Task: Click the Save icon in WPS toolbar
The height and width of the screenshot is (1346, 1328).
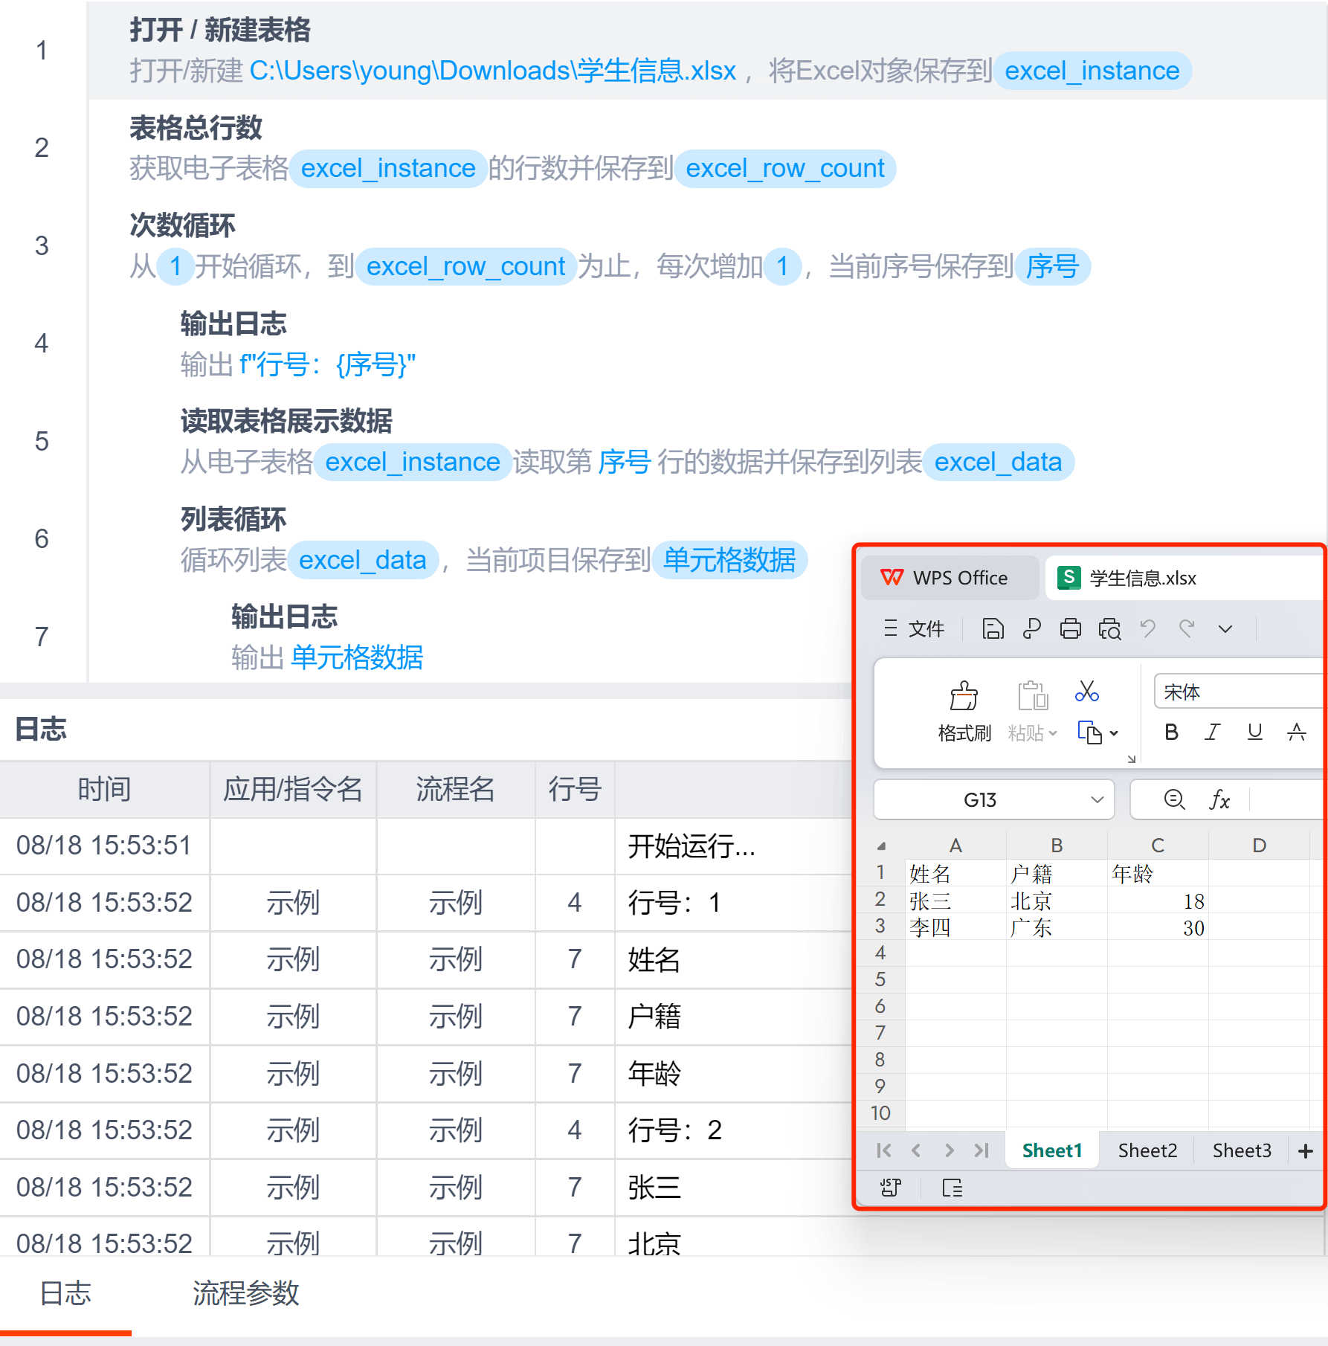Action: tap(993, 629)
